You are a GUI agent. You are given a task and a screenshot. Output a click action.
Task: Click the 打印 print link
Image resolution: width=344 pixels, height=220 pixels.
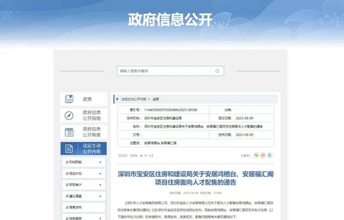point(123,155)
